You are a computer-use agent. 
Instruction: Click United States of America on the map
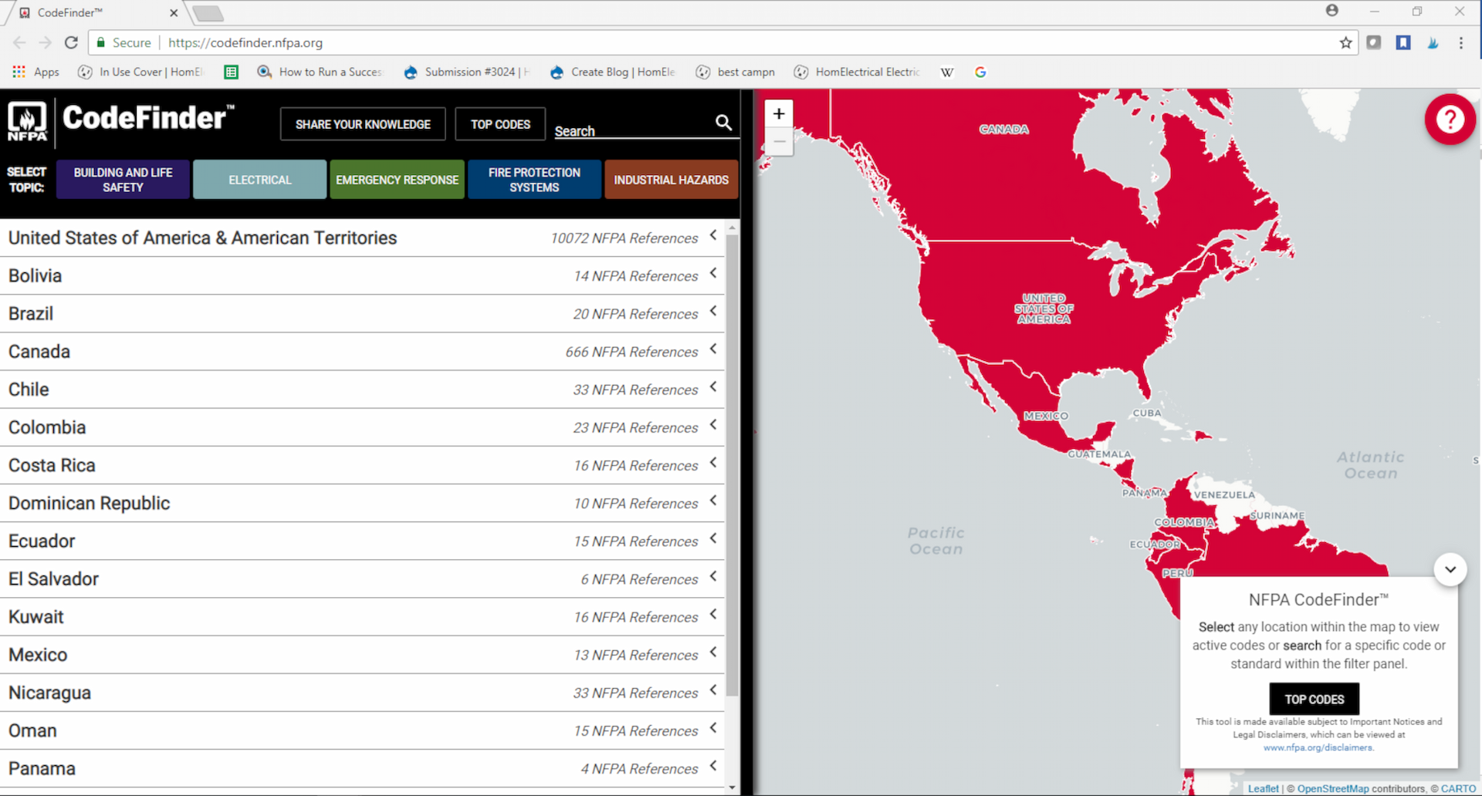(1044, 309)
